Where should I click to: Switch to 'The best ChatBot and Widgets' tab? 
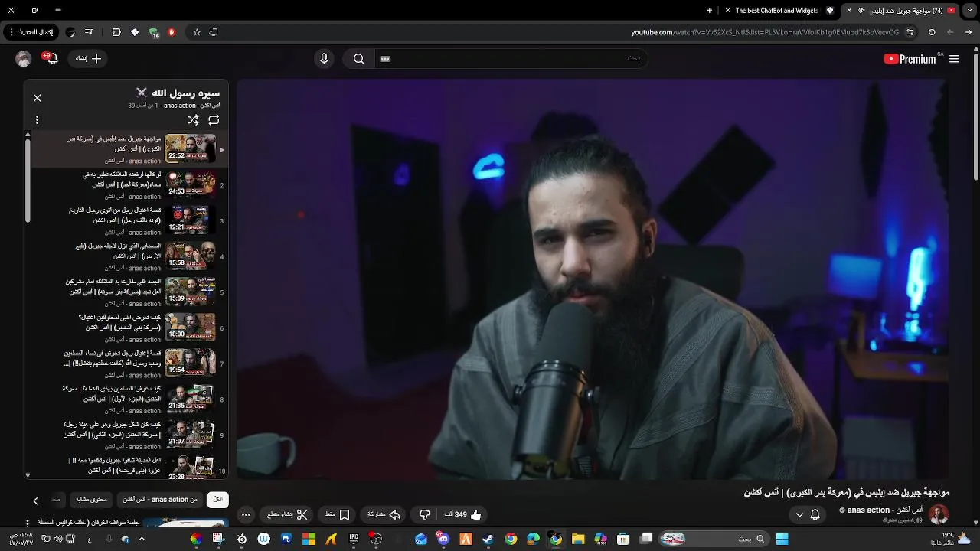[x=779, y=11]
